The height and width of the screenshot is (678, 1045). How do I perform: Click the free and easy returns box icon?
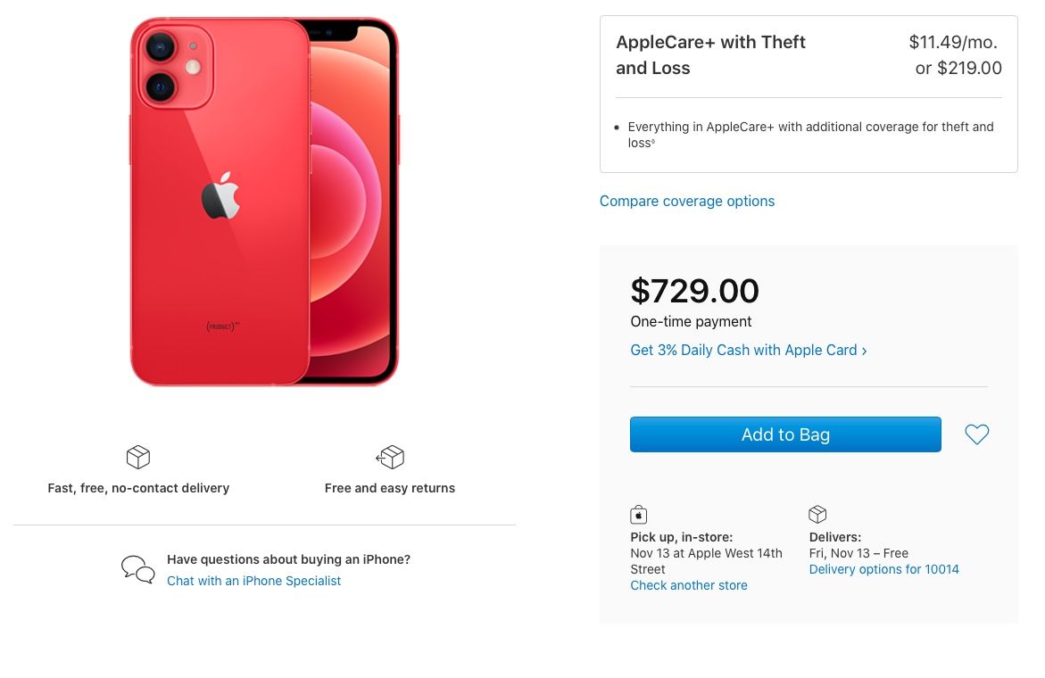point(390,457)
